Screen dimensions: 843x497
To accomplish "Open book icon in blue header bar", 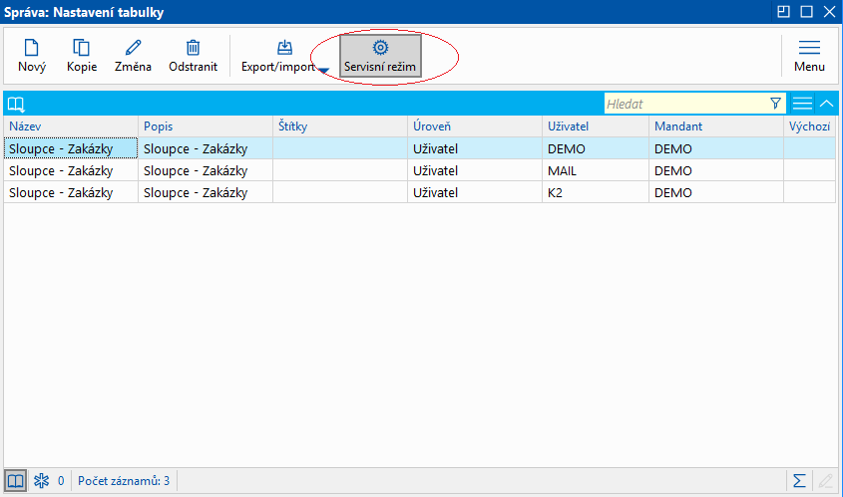I will tap(16, 104).
